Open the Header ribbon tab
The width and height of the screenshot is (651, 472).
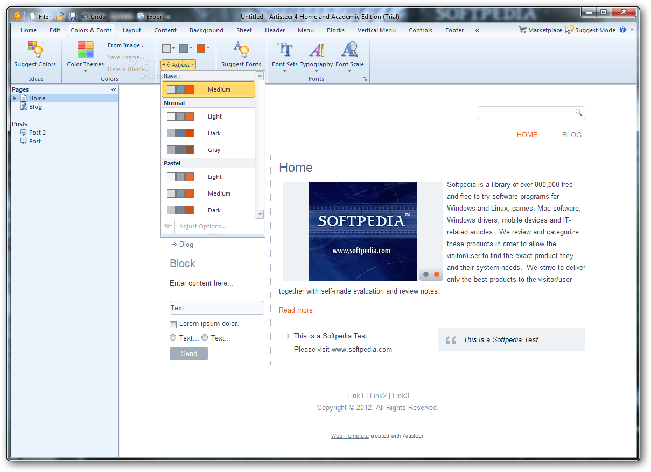pyautogui.click(x=275, y=30)
